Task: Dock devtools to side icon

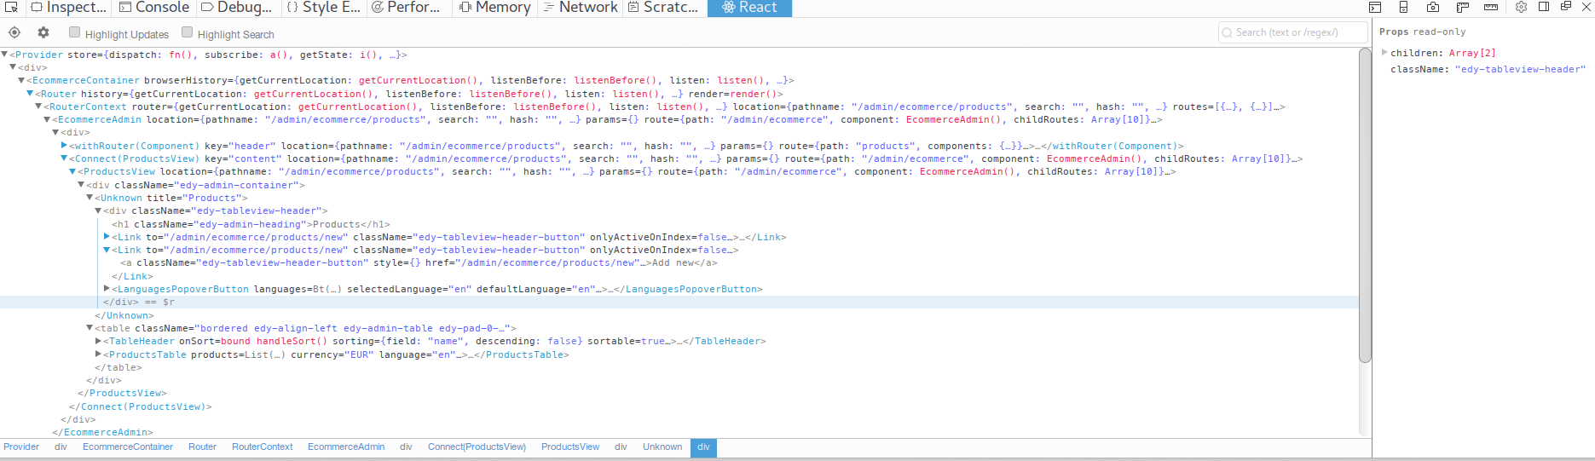Action: coord(1544,7)
